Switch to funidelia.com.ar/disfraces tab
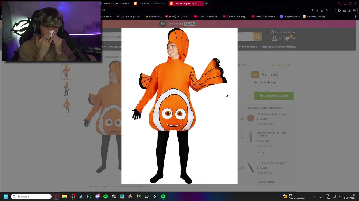The width and height of the screenshot is (359, 201). [x=150, y=3]
